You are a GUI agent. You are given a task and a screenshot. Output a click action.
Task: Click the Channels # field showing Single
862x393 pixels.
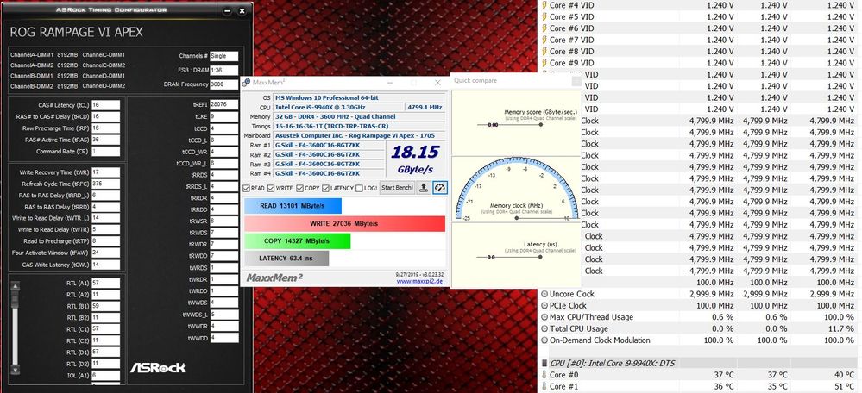(x=223, y=56)
